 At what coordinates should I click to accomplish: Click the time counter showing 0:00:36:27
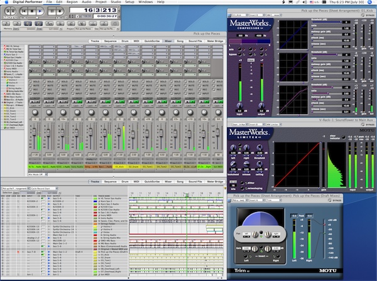pos(105,16)
